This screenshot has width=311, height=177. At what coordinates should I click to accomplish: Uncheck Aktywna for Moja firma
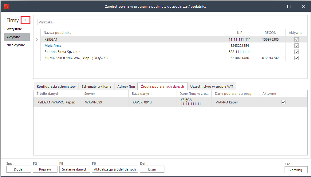pyautogui.click(x=296, y=46)
